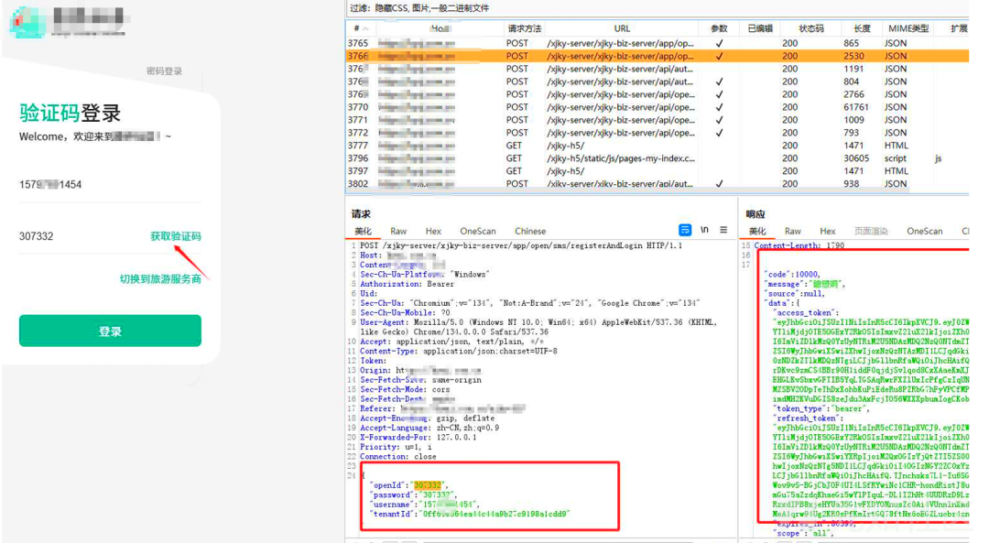Open the request panel hamburger menu icon
This screenshot has height=543, width=989.
(x=723, y=230)
